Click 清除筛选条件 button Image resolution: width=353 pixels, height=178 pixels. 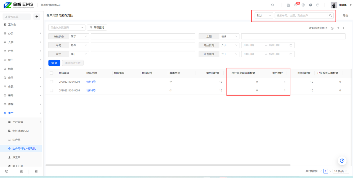tap(73, 63)
